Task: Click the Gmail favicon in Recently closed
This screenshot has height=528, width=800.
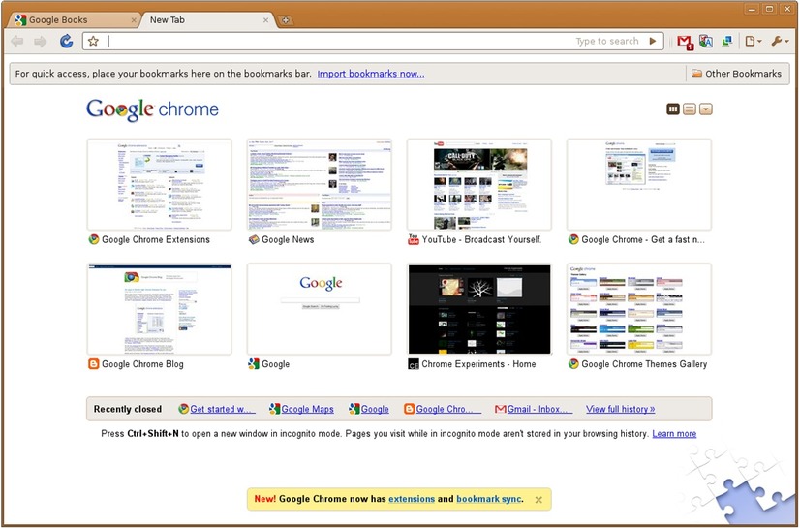Action: tap(501, 409)
